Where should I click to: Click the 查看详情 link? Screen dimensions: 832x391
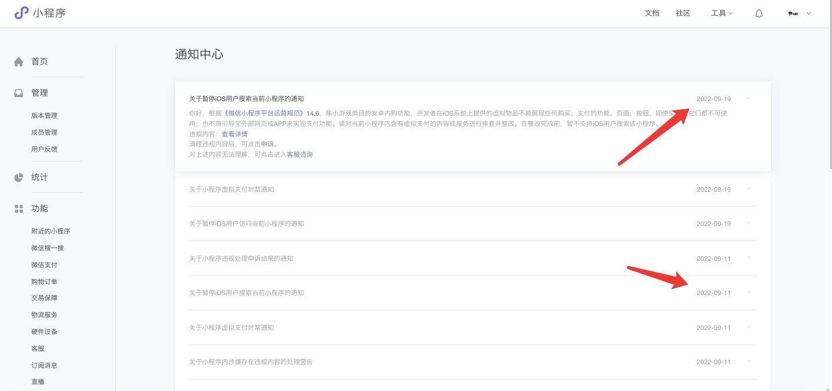[234, 134]
